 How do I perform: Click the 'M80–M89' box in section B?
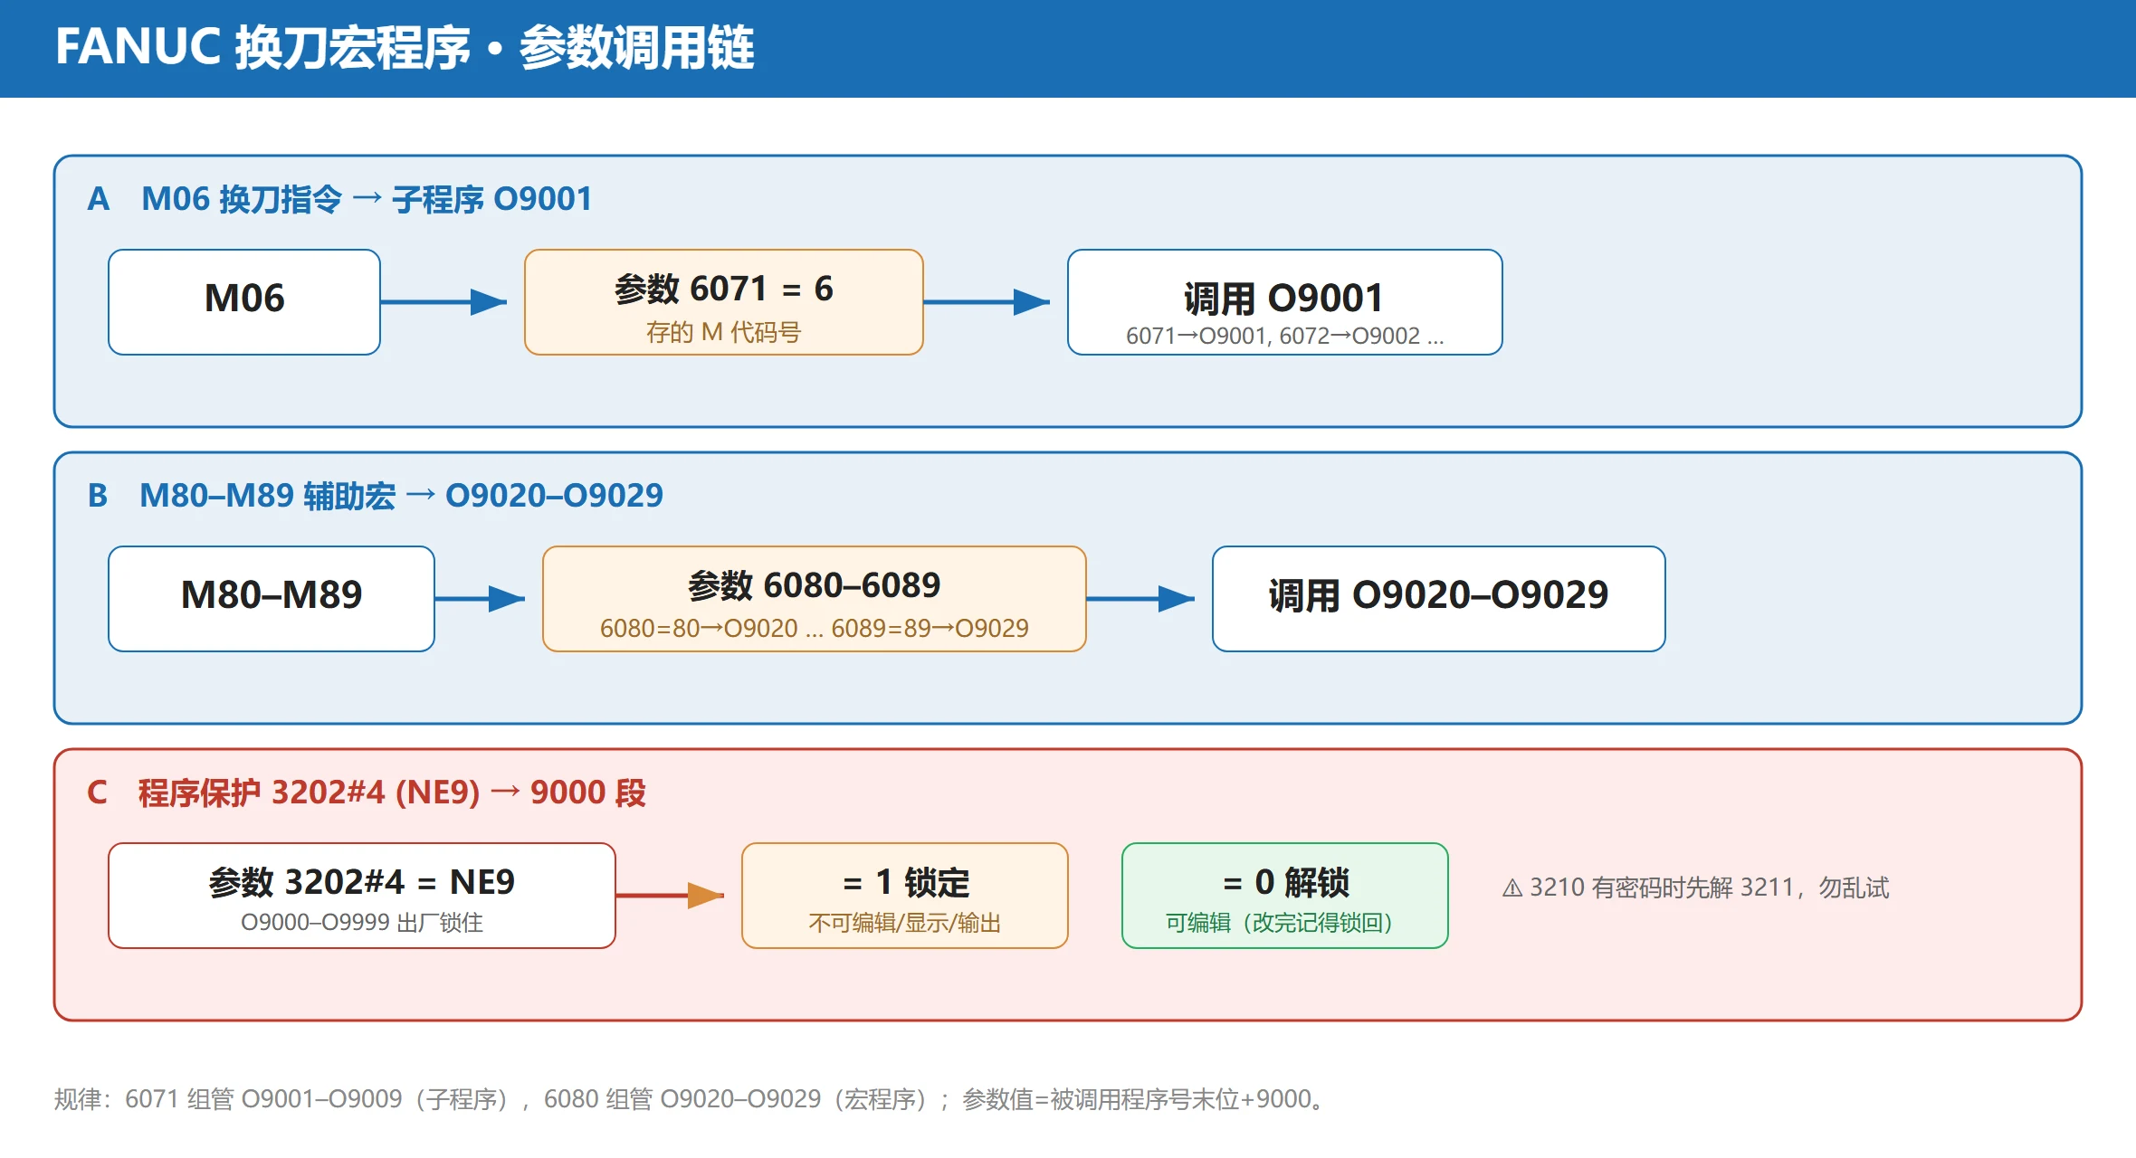[x=272, y=599]
